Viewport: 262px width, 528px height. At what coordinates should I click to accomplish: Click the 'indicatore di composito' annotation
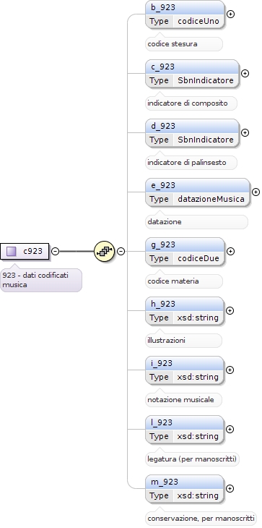[x=191, y=103]
